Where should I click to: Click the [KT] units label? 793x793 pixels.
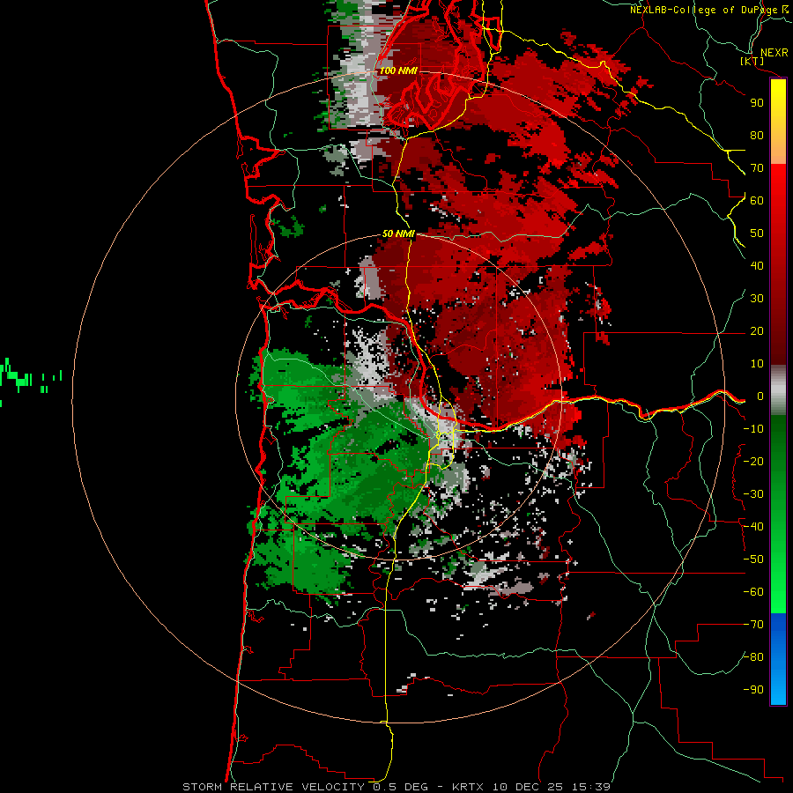click(752, 61)
